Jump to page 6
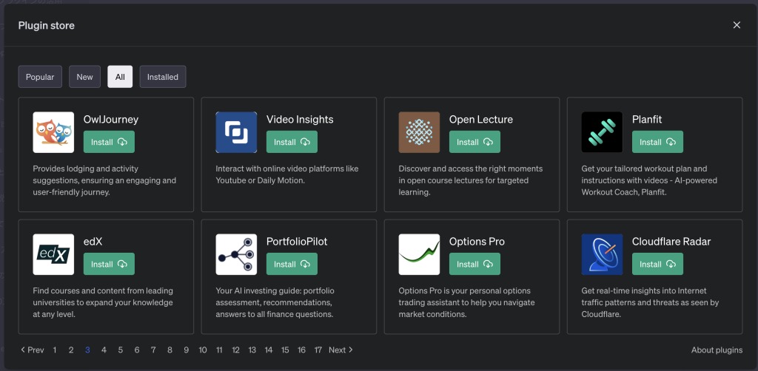 (x=137, y=350)
